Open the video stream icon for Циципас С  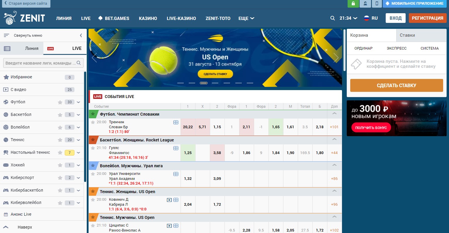pyautogui.click(x=169, y=226)
